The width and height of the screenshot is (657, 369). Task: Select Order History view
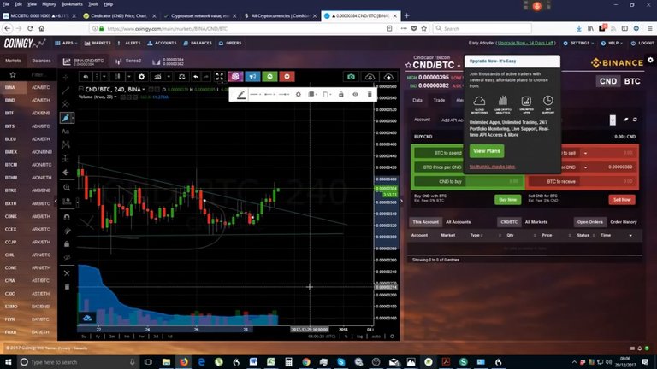[x=624, y=222]
